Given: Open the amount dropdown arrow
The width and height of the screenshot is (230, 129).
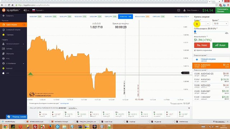Looking at the screenshot, I should [208, 24].
